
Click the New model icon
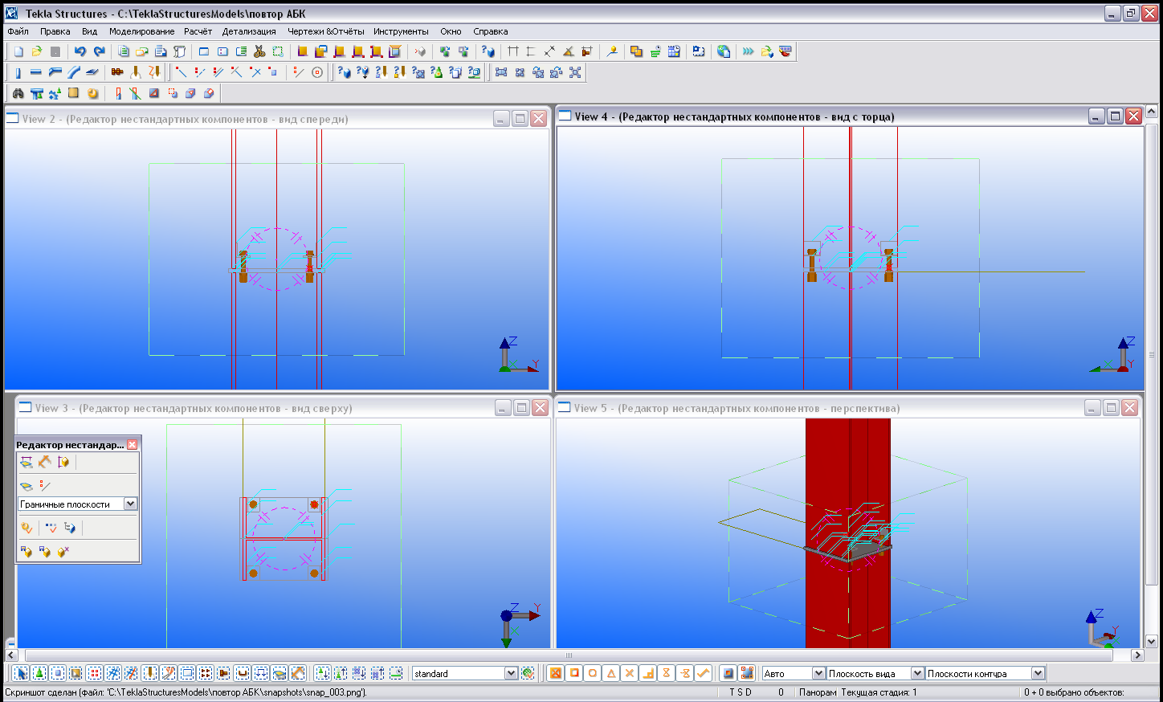(x=18, y=51)
